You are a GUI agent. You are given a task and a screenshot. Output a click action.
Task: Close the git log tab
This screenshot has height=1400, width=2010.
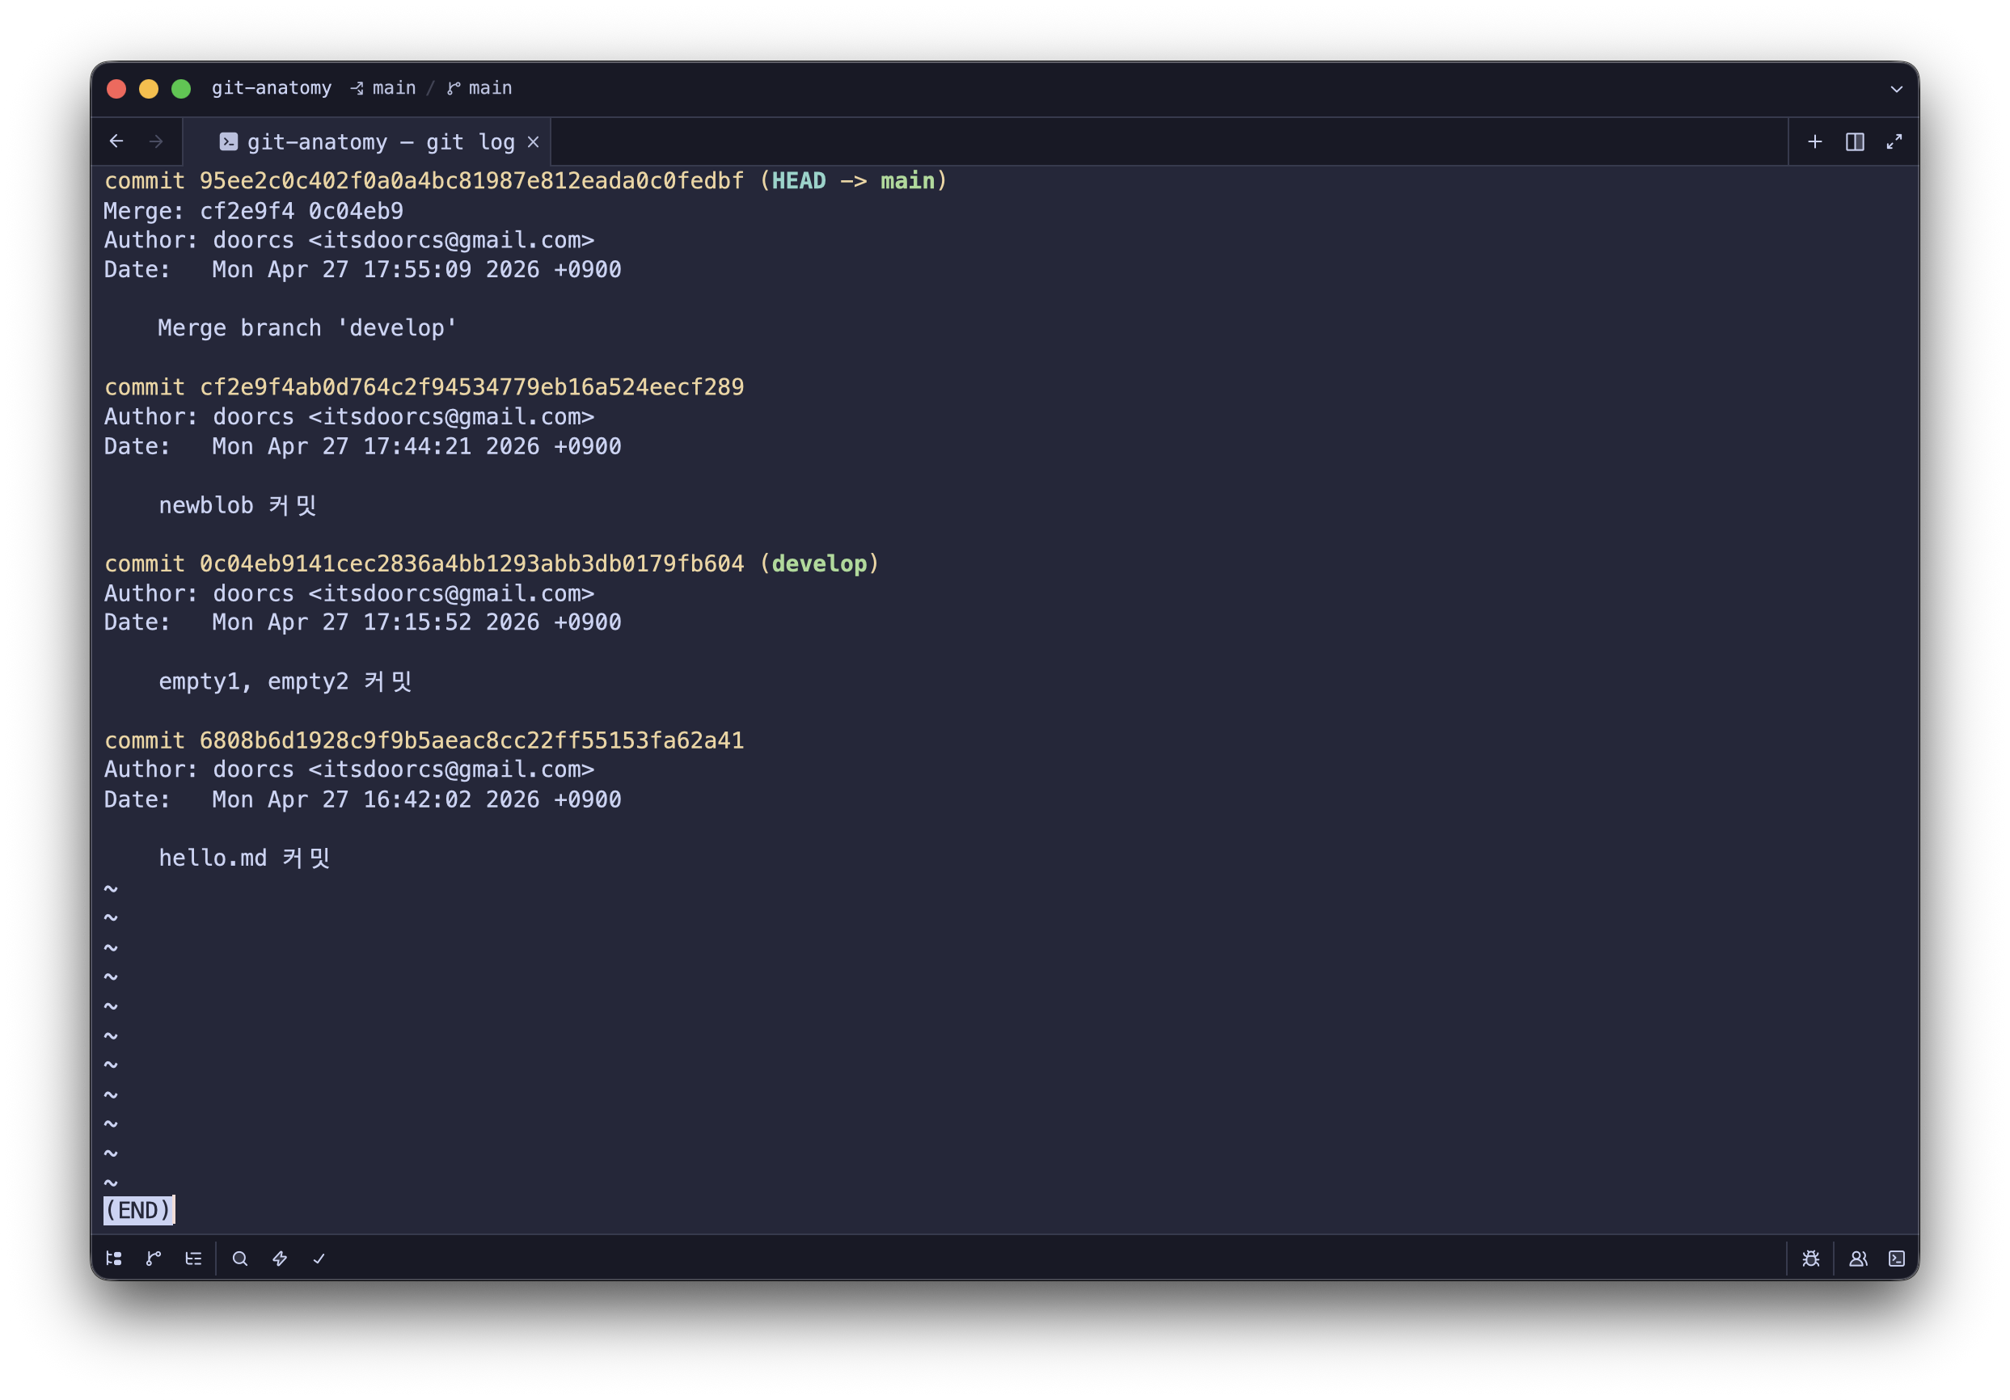(x=533, y=141)
